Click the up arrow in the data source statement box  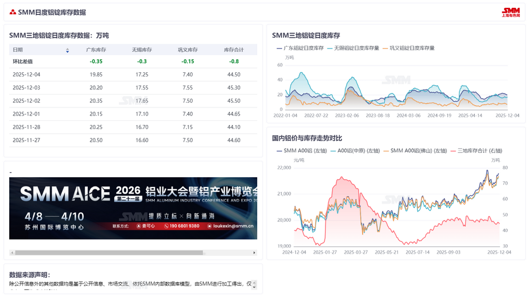coord(254,283)
